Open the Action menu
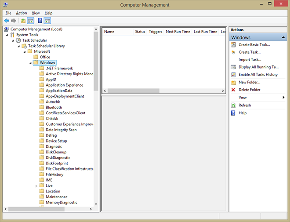 22,13
